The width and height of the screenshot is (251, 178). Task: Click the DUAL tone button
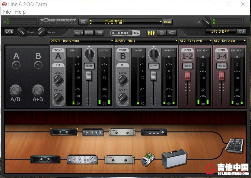pyautogui.click(x=168, y=22)
